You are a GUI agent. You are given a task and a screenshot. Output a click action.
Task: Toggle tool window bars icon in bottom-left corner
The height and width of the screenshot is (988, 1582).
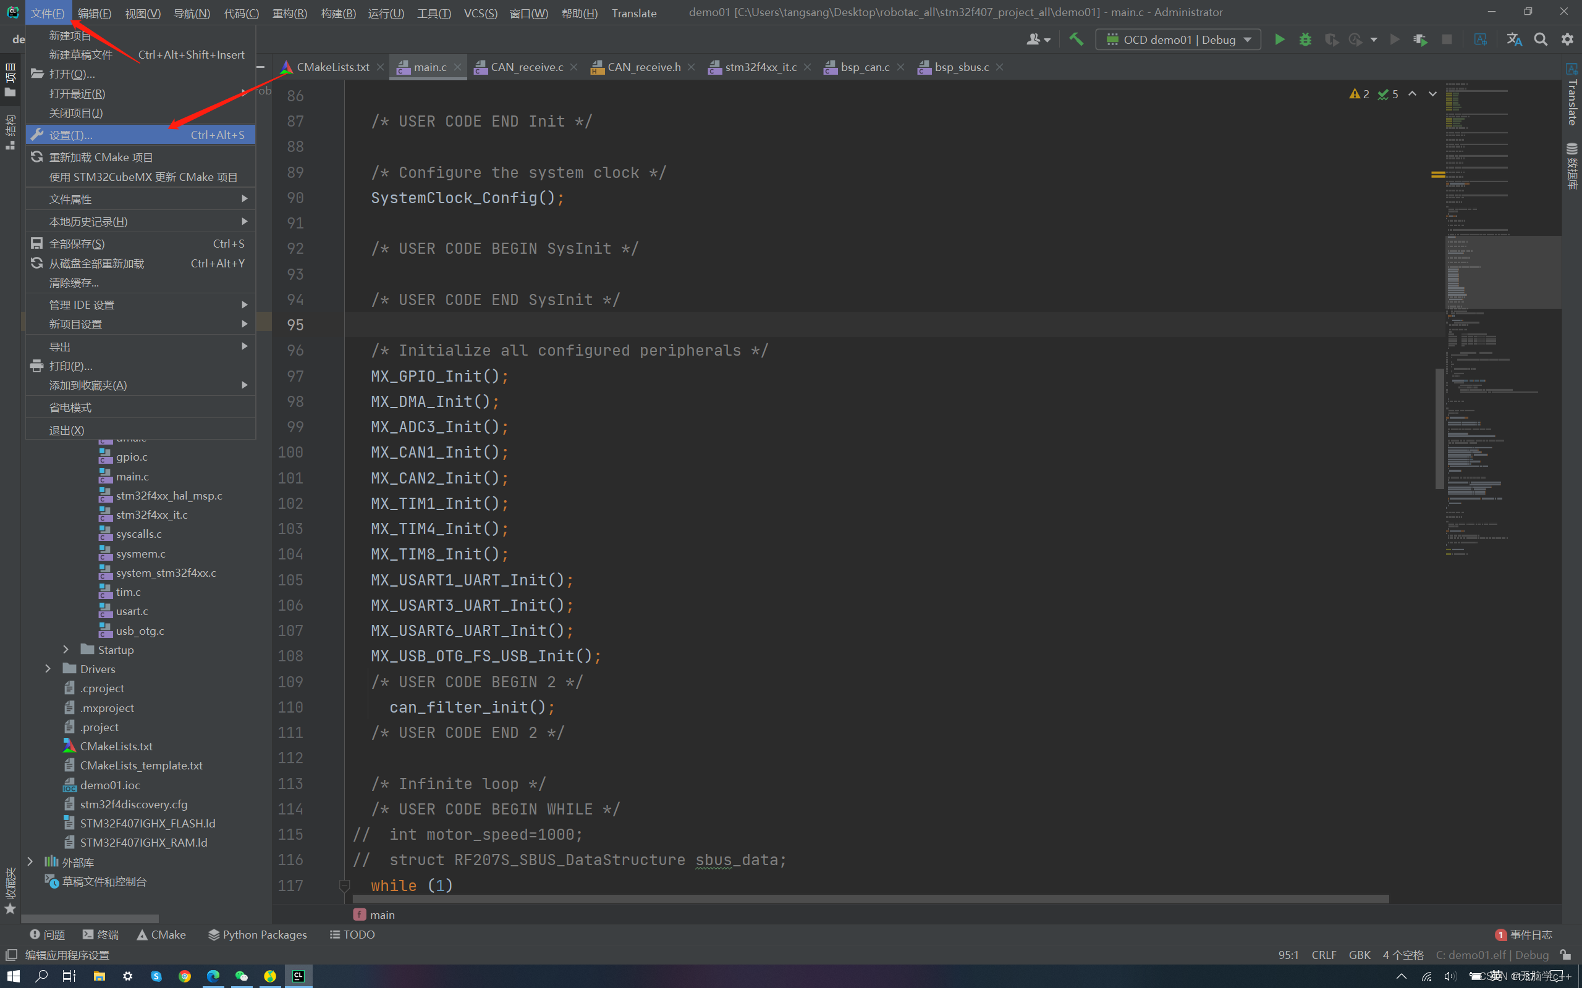coord(11,955)
